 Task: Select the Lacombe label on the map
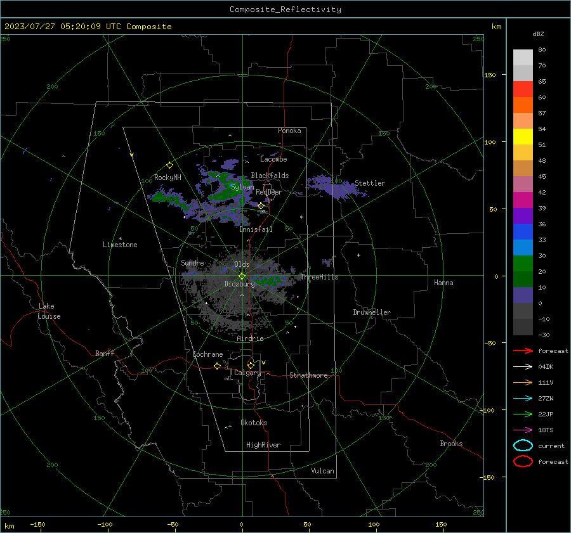(273, 159)
